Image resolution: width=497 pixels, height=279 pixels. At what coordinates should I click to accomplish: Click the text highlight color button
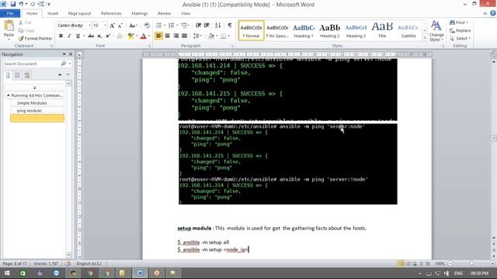130,36
